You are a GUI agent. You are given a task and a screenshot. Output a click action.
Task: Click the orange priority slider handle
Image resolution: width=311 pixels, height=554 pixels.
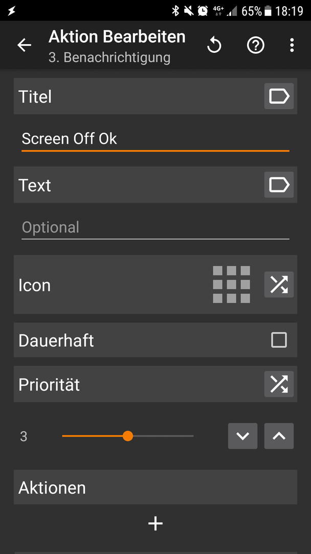click(128, 436)
